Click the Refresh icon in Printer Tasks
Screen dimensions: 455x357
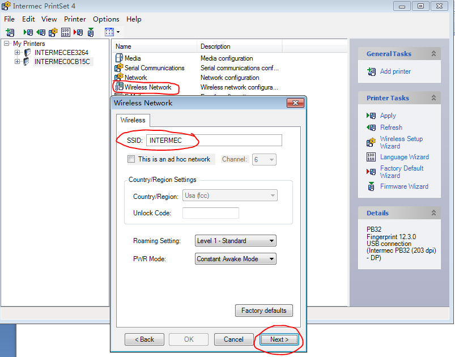click(x=371, y=127)
